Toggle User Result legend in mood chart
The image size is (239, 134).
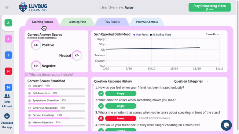tap(141, 35)
